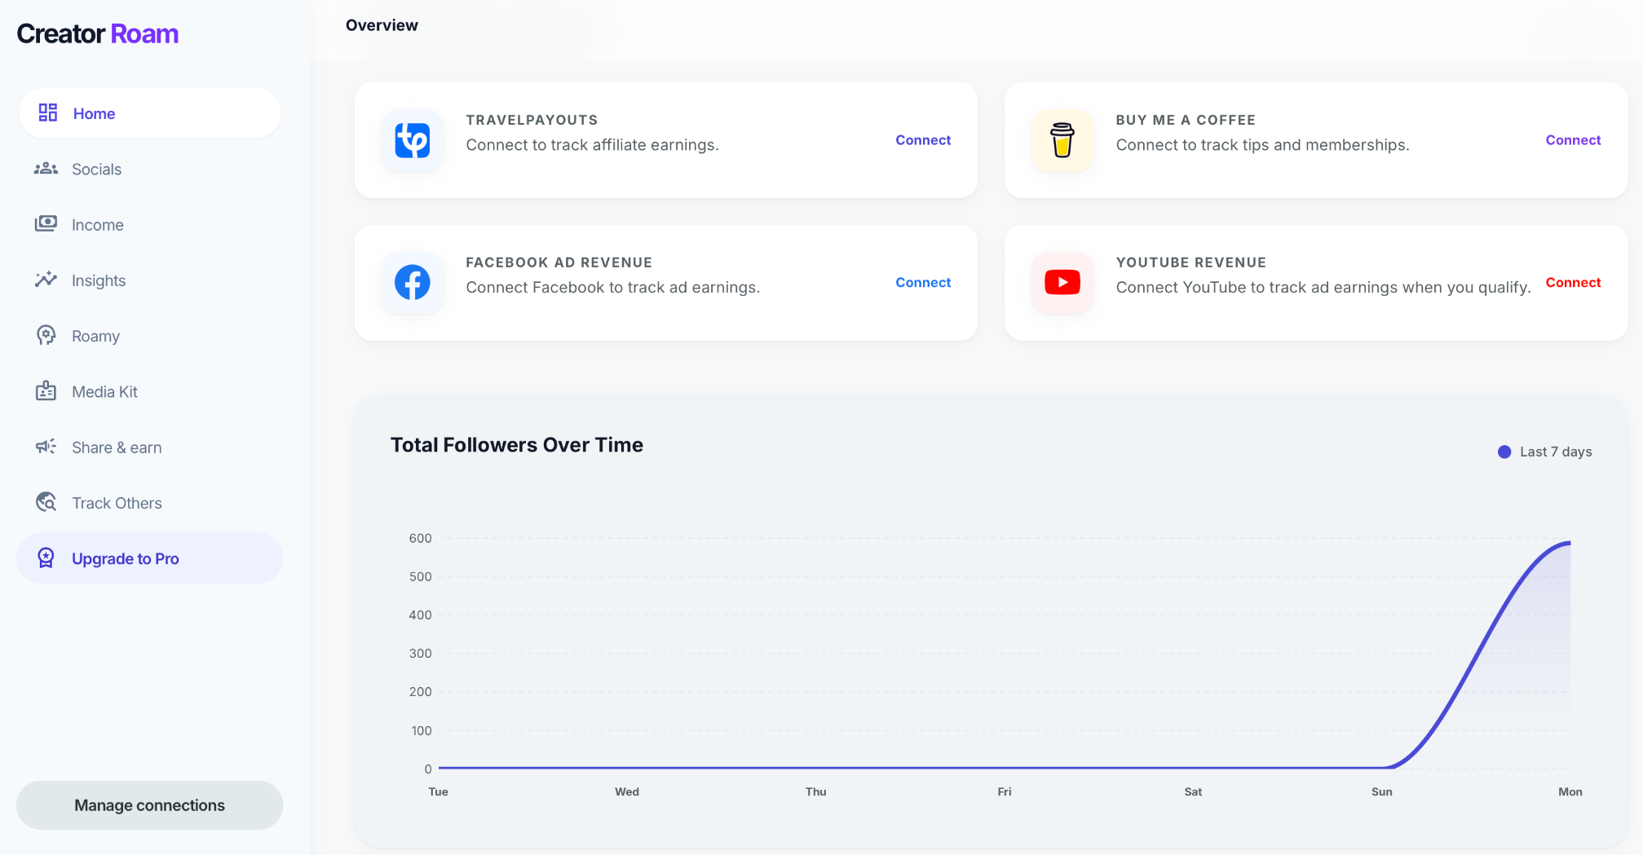1643x855 pixels.
Task: Click the Total Followers Over Time title
Action: 517,445
